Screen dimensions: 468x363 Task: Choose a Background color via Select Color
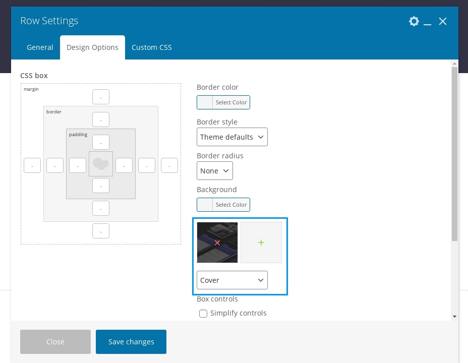click(x=223, y=205)
